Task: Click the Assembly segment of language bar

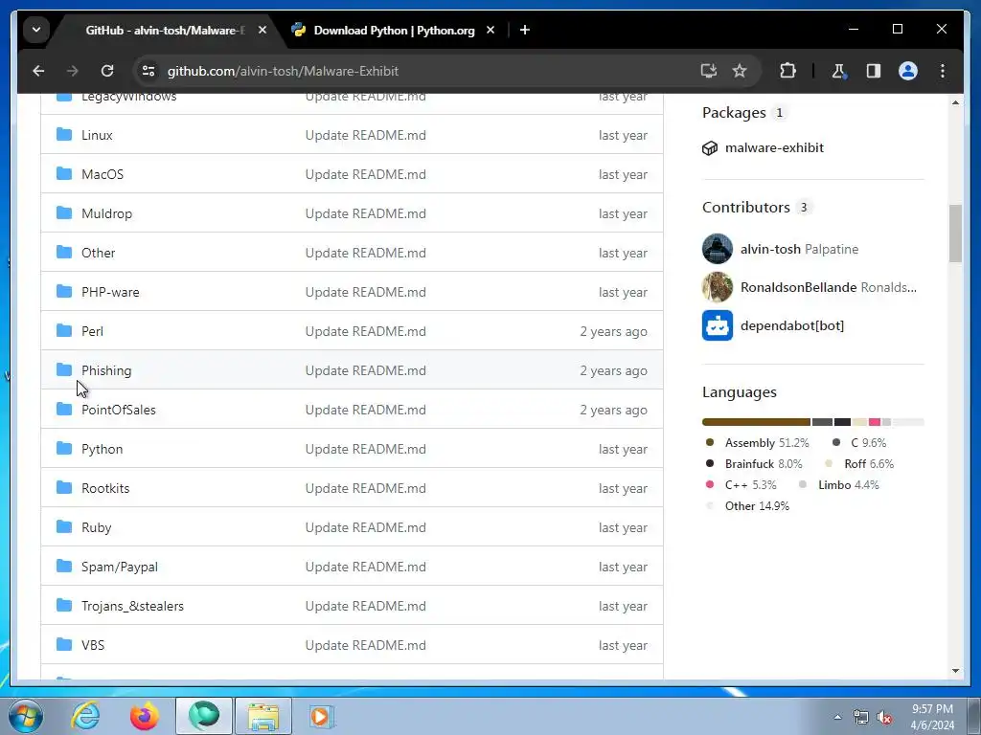Action: 756,422
